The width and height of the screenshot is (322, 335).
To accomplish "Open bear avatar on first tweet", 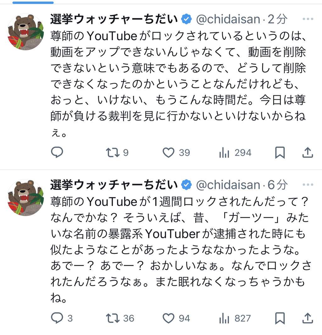I will click(25, 32).
